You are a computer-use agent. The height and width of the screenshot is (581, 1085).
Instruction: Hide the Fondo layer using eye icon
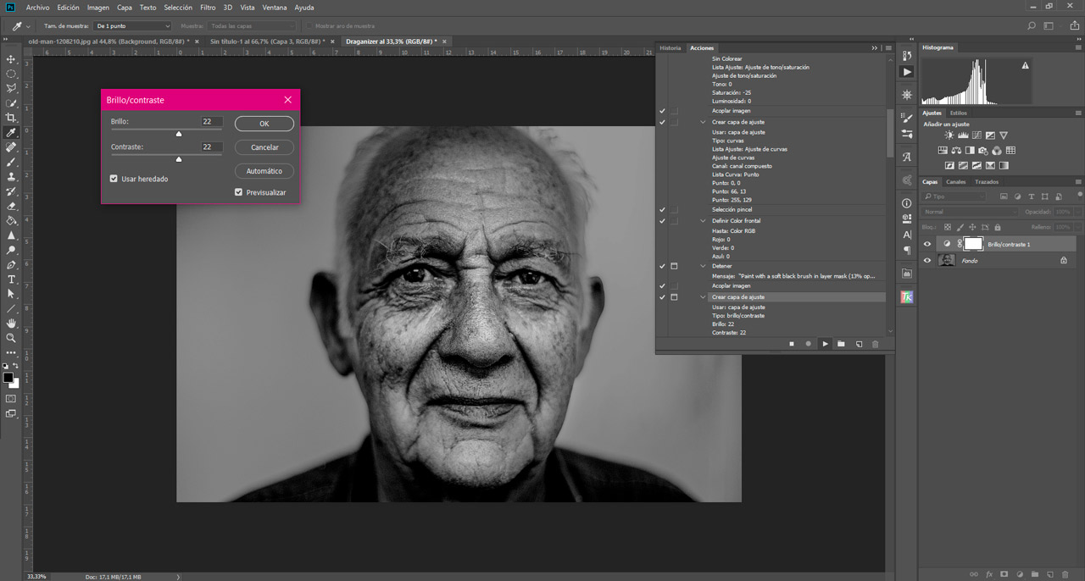(x=926, y=261)
